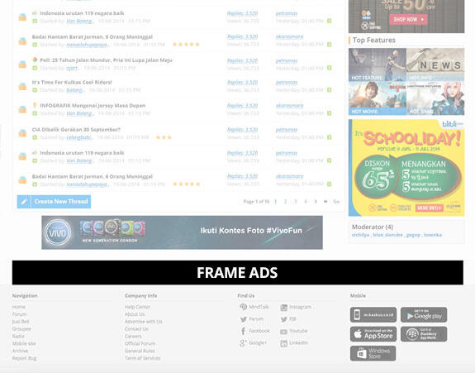Click the folder icon of the INFOGRAFIK thread row
This screenshot has width=475, height=373.
point(22,109)
